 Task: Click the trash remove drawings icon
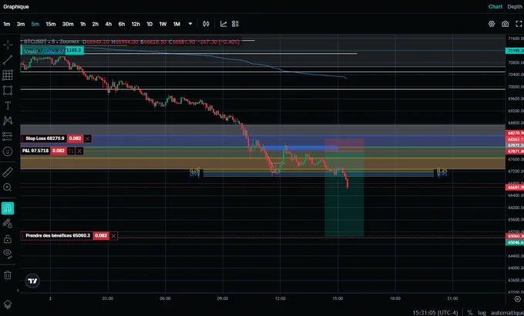[8, 274]
